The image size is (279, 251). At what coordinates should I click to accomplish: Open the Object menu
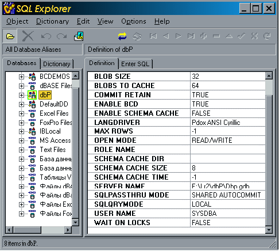(17, 21)
